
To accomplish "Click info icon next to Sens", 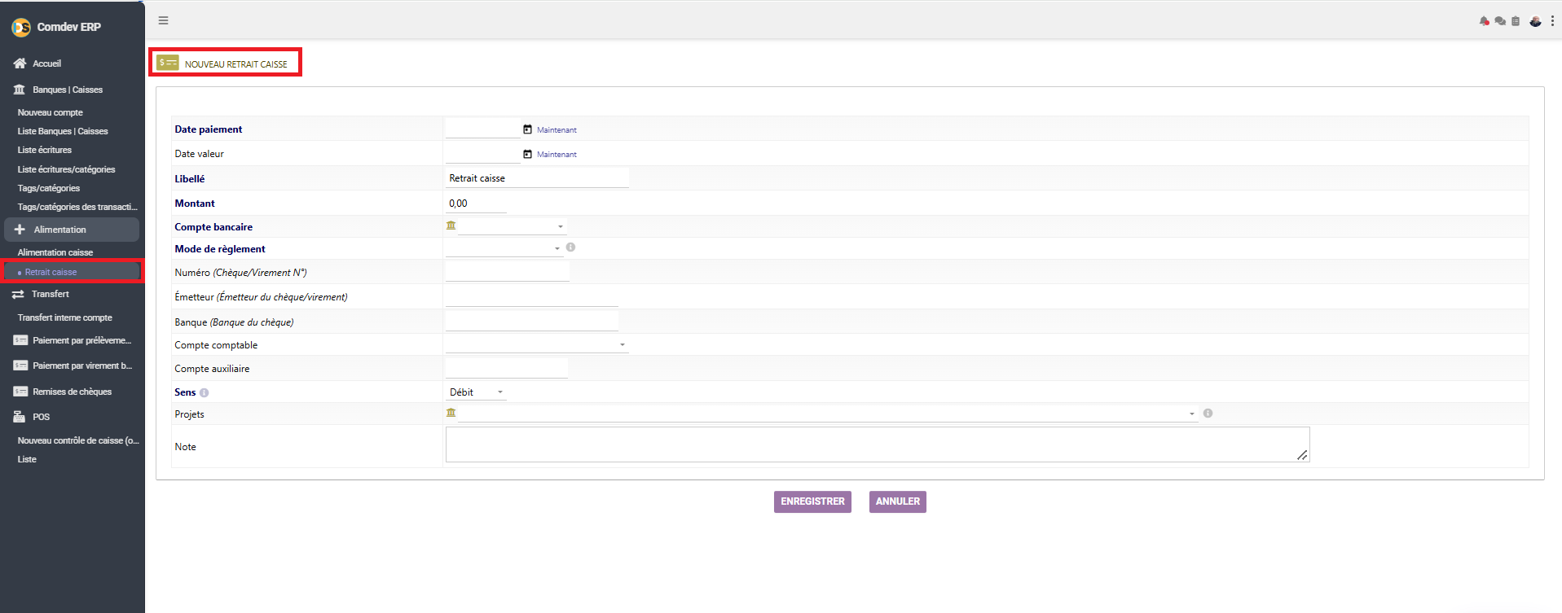I will click(204, 392).
